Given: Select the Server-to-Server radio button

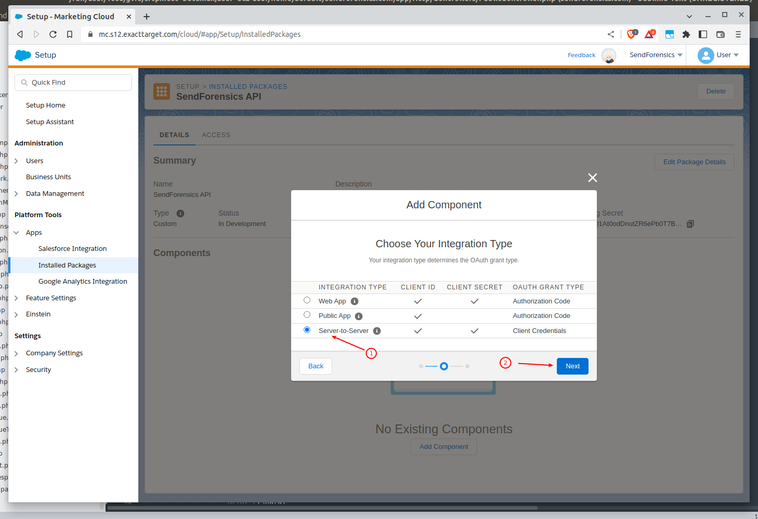Looking at the screenshot, I should tap(307, 330).
